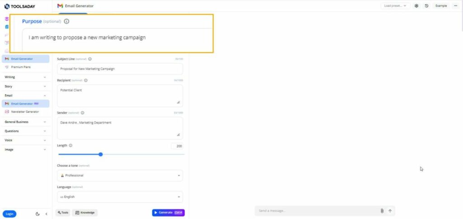The image size is (463, 219).
Task: Click the Login button
Action: (9, 214)
